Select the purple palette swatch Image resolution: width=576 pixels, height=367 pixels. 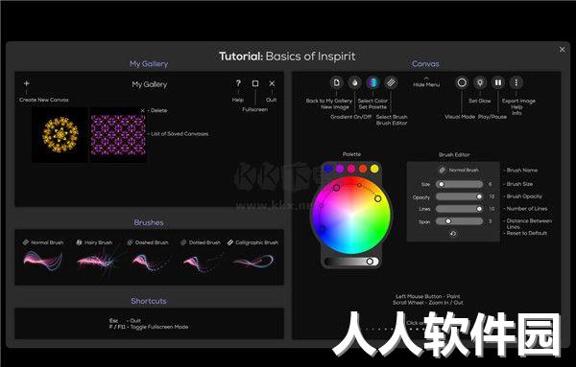[340, 169]
